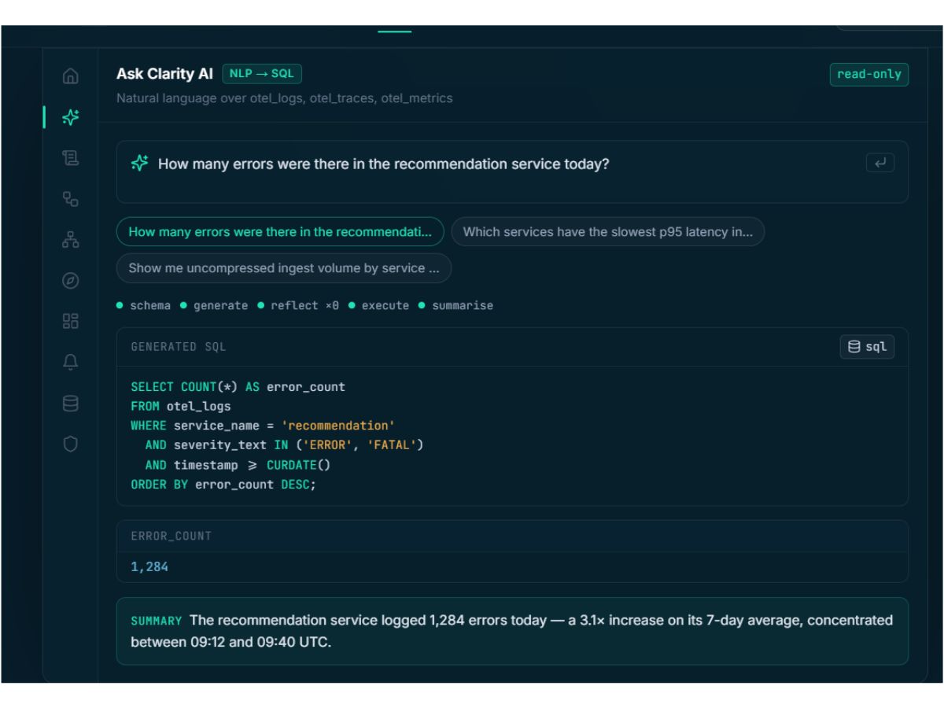Viewport: 944px width, 708px height.
Task: Click the 'schema' pipeline step
Action: pos(143,305)
